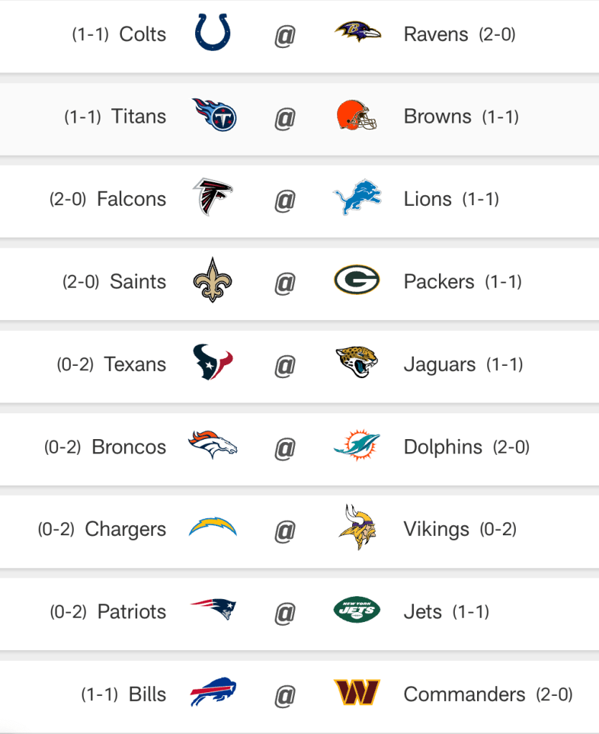
Task: Select the Texans bull logo
Action: click(212, 363)
